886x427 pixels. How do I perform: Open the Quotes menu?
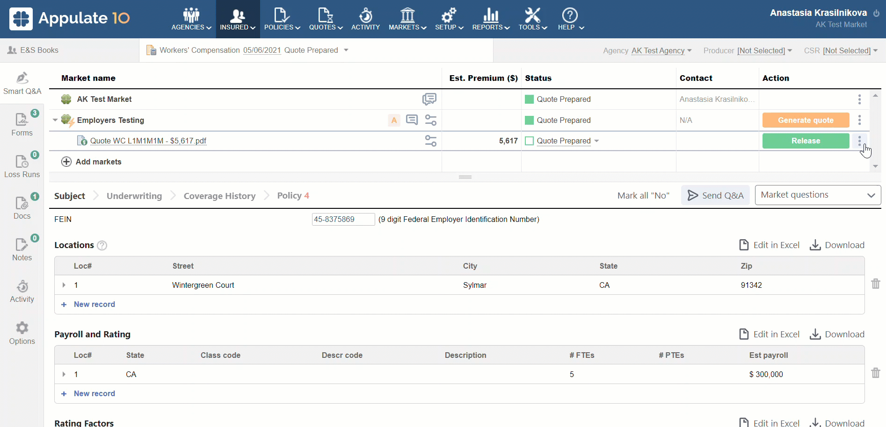(x=326, y=19)
